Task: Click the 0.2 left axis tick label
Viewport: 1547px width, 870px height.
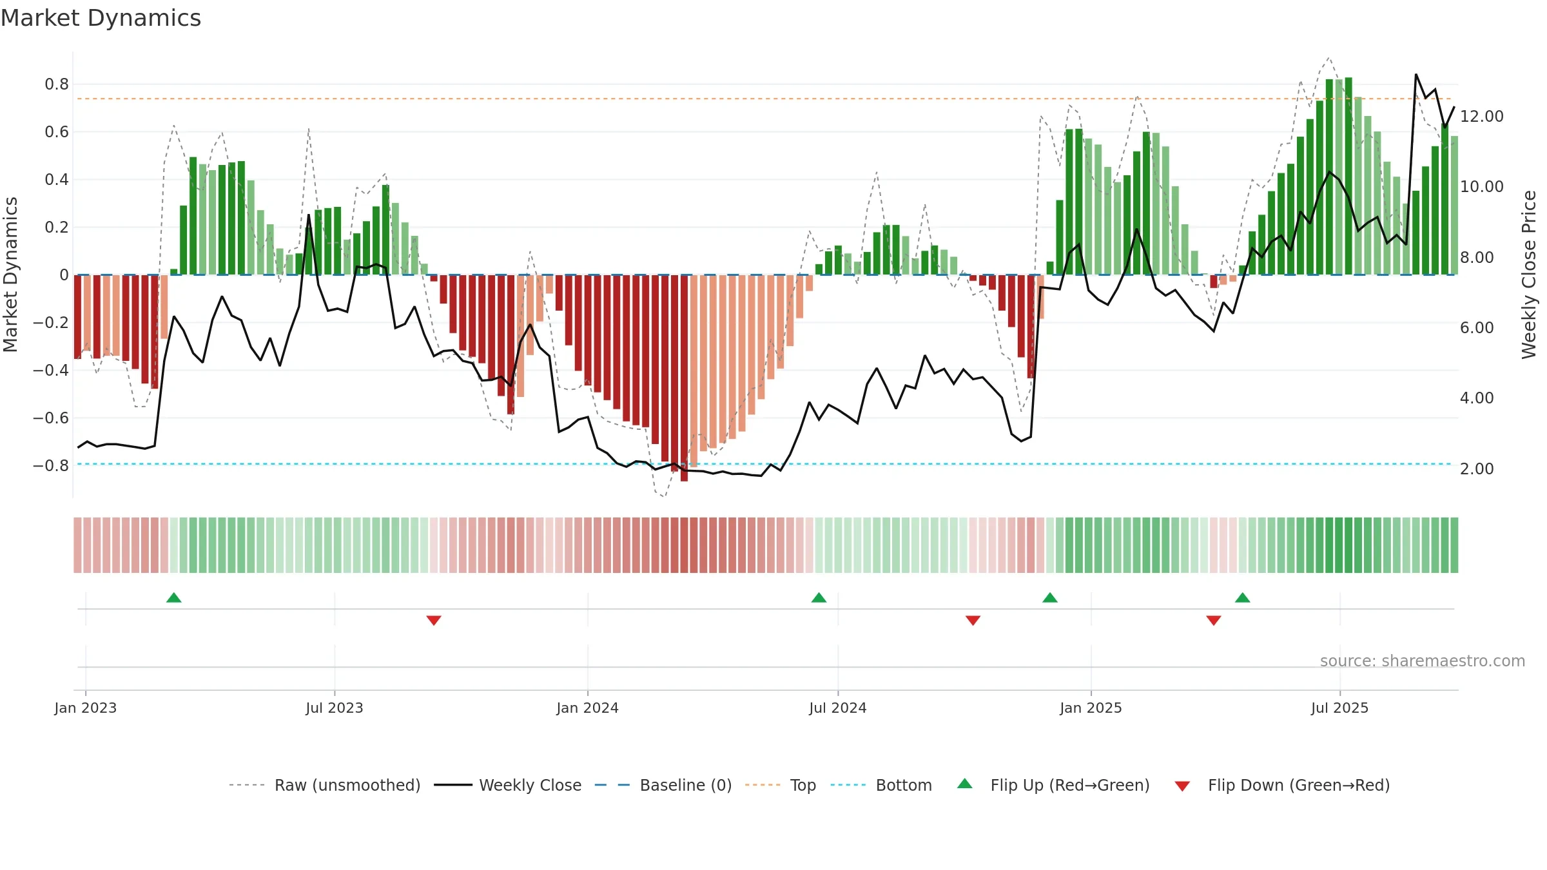Action: pos(57,227)
